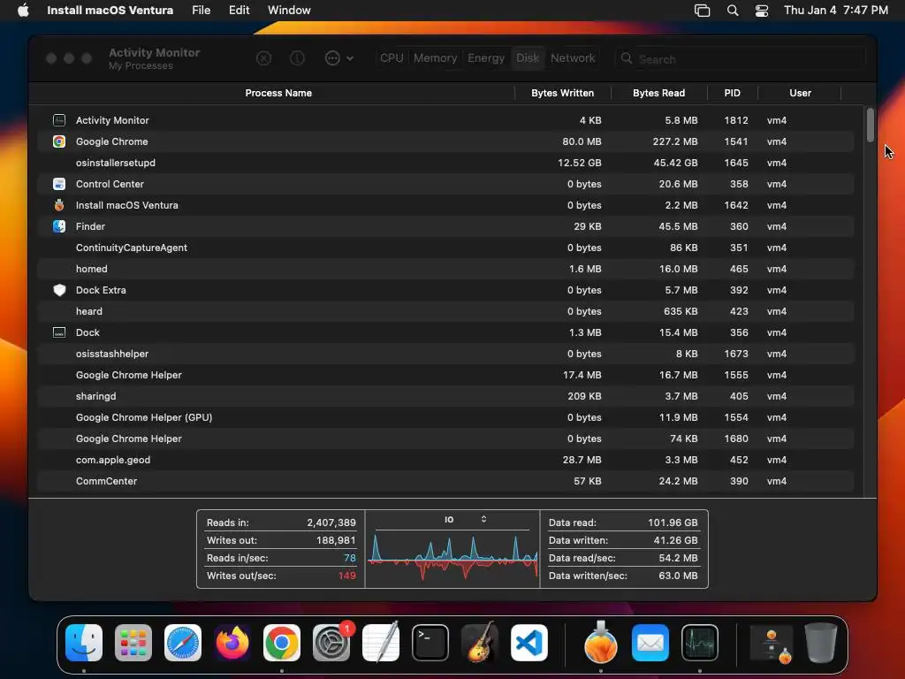The height and width of the screenshot is (679, 905).
Task: Open Spotlight search in menu bar
Action: point(733,11)
